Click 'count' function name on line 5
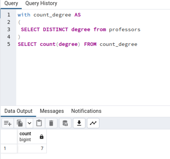Screen dimensions: 170x159 [x=48, y=44]
